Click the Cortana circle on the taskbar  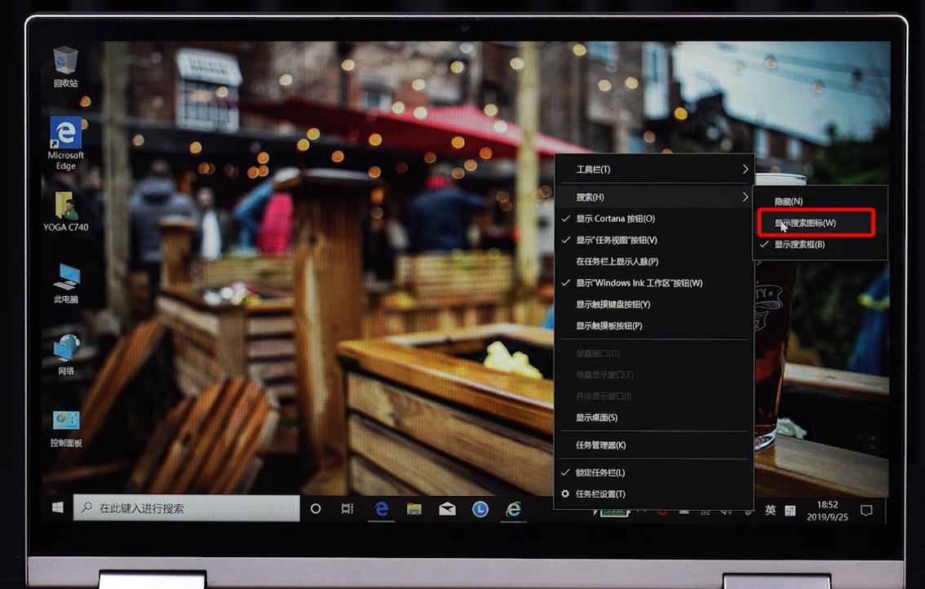click(316, 508)
